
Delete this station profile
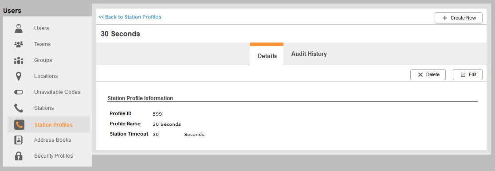click(x=428, y=75)
